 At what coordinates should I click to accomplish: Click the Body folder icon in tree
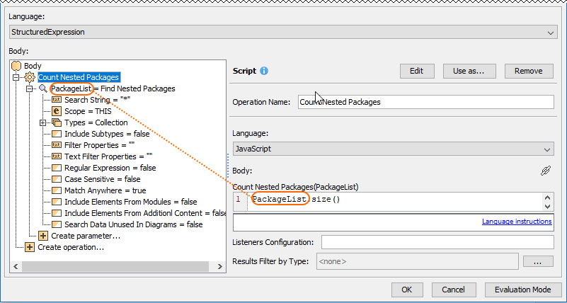16,66
